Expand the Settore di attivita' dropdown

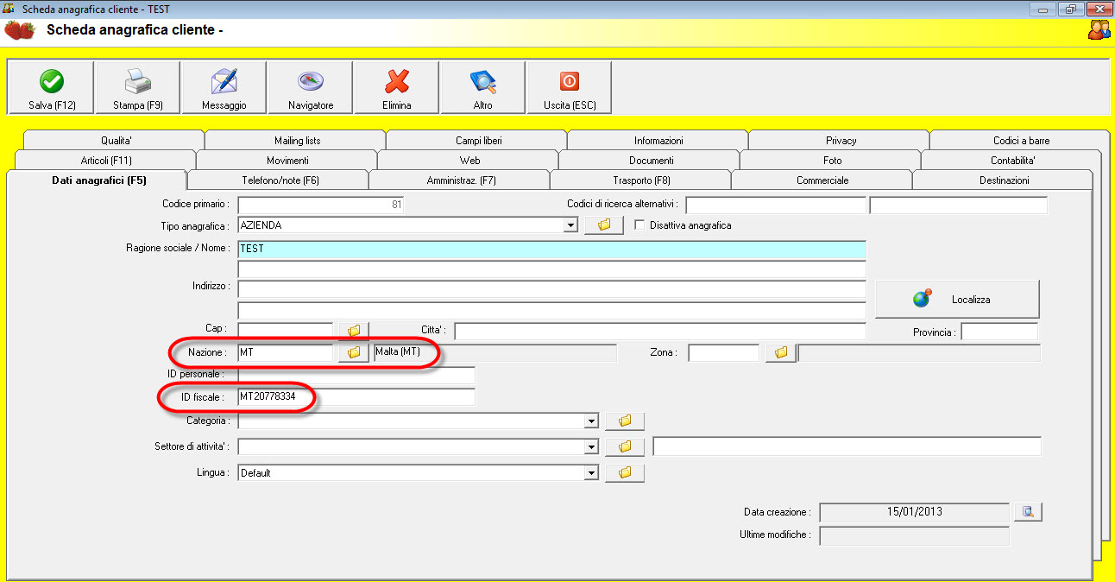coord(591,447)
